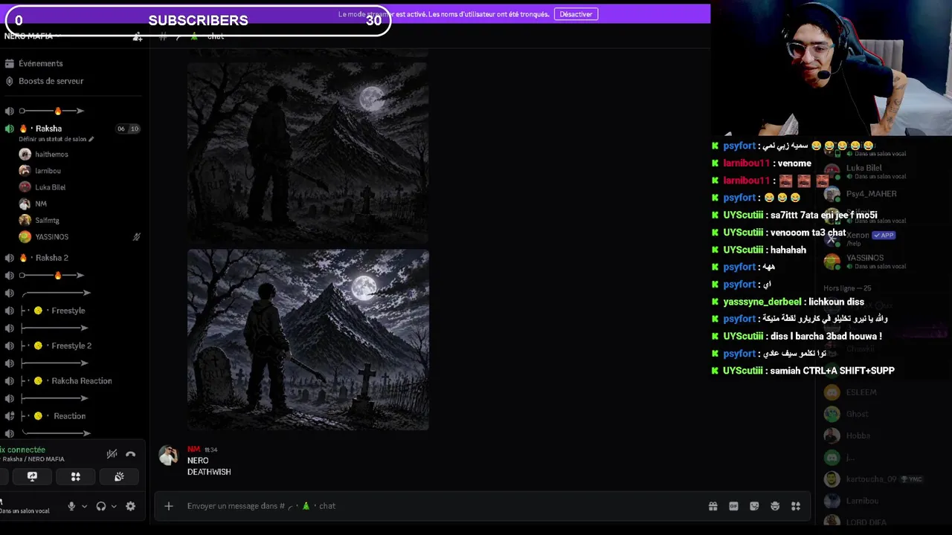Select user haithemos in Raksha channel
Screen dimensions: 952x535
click(51, 155)
